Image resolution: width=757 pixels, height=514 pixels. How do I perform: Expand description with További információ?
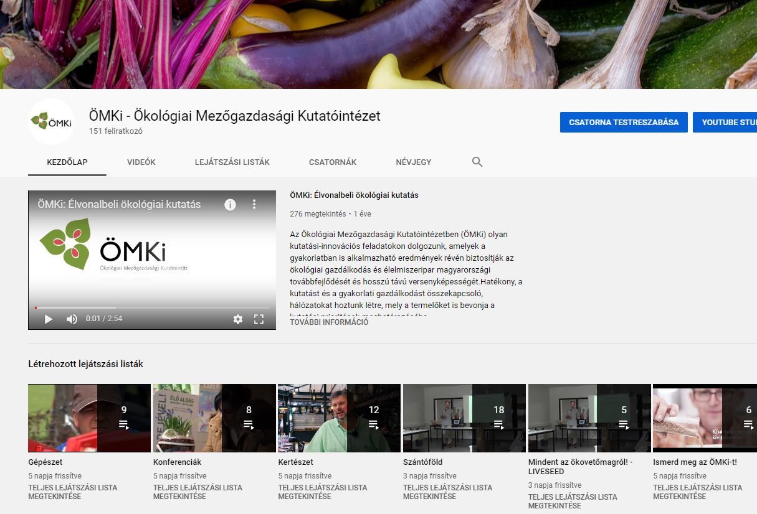329,322
